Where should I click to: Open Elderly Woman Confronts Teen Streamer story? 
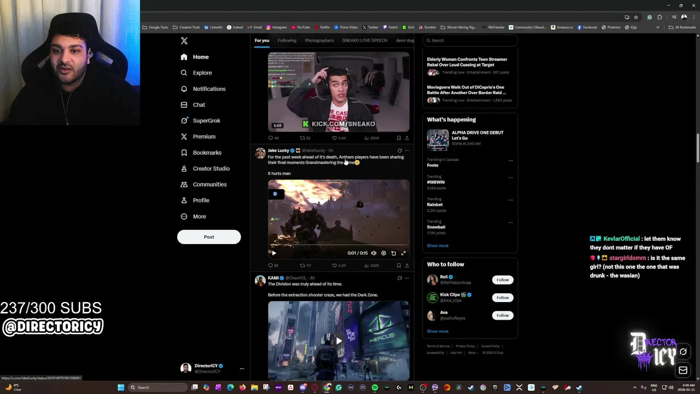(x=470, y=66)
